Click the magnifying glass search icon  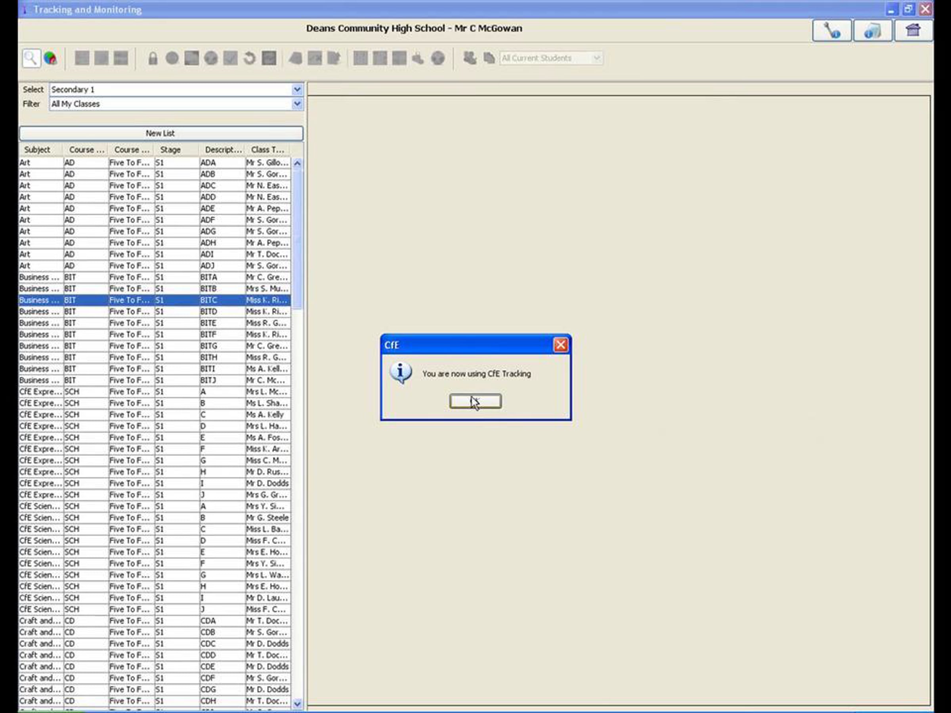(31, 58)
